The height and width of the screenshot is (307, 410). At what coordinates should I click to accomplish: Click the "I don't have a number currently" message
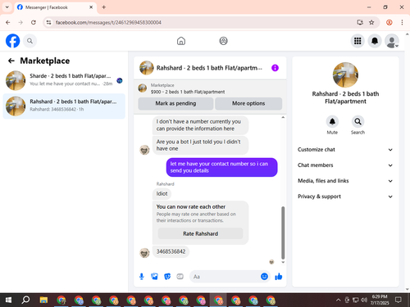coord(200,125)
